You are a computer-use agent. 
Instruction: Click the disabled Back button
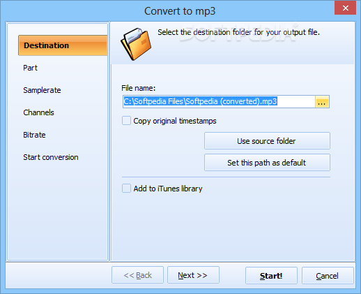coord(137,275)
